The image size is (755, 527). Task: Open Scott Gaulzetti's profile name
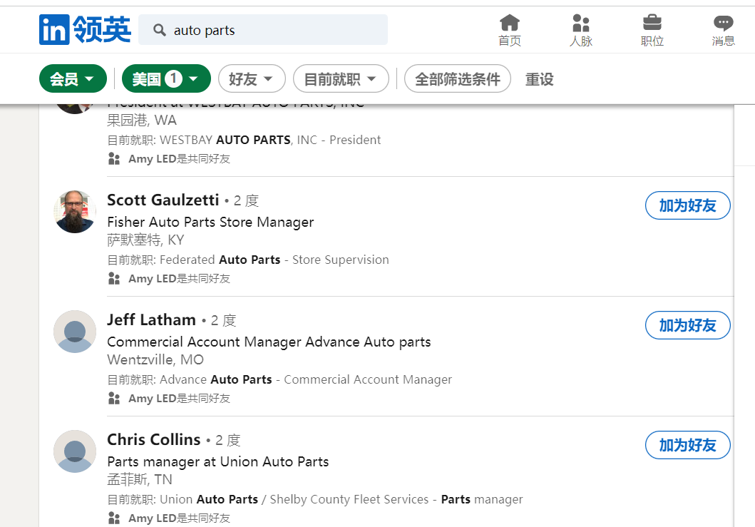[x=163, y=200]
